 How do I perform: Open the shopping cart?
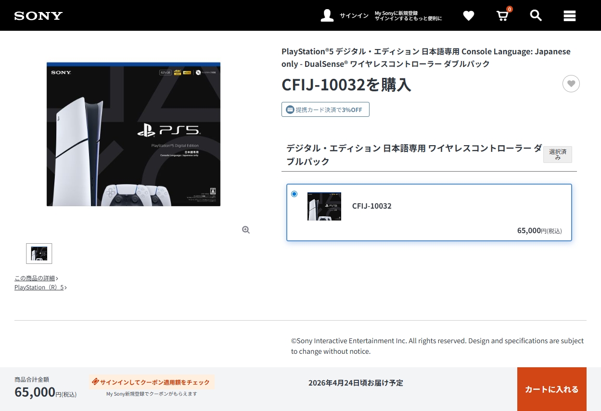pyautogui.click(x=502, y=16)
